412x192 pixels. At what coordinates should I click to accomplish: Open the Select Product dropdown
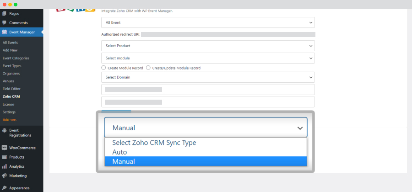(208, 46)
